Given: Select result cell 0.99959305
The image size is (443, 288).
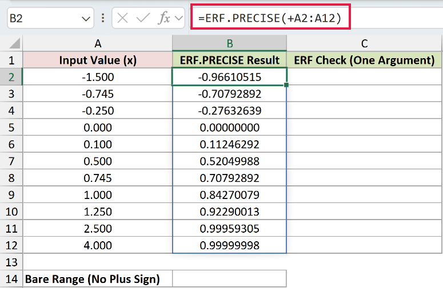Looking at the screenshot, I should [229, 228].
